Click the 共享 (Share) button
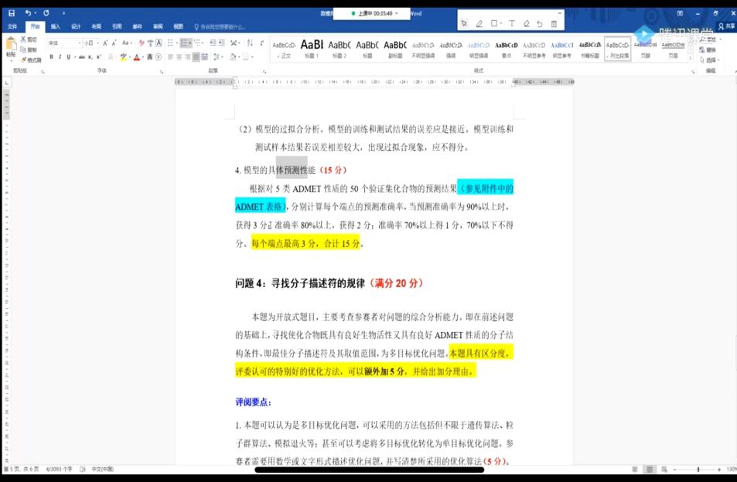This screenshot has height=482, width=737. 726,26
